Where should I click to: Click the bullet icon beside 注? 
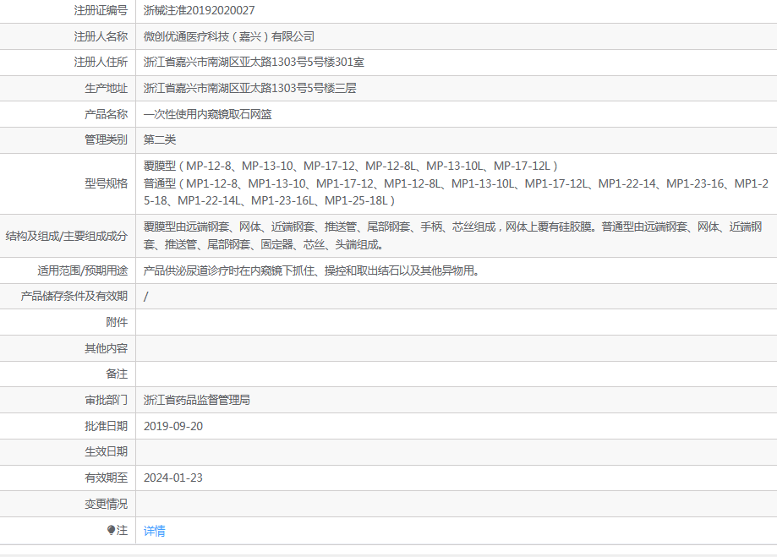(x=111, y=530)
